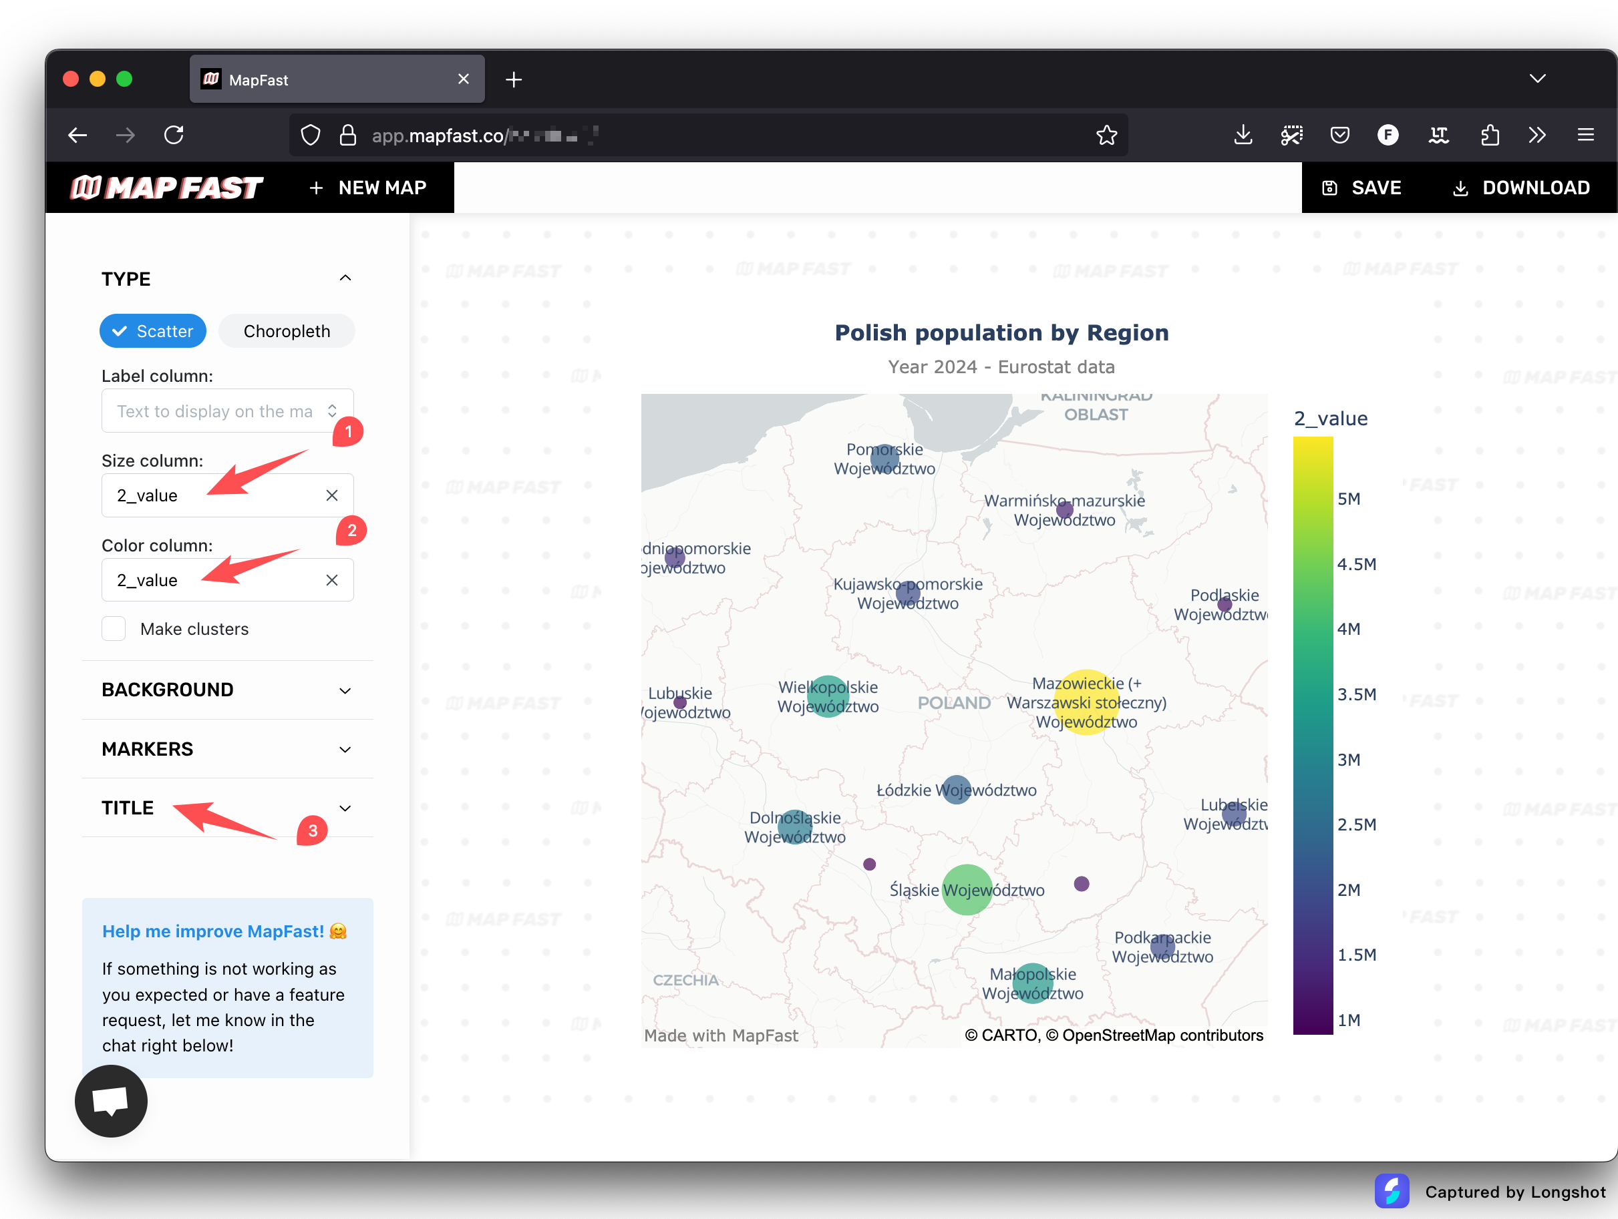Open the chat bubble widget

(111, 1101)
